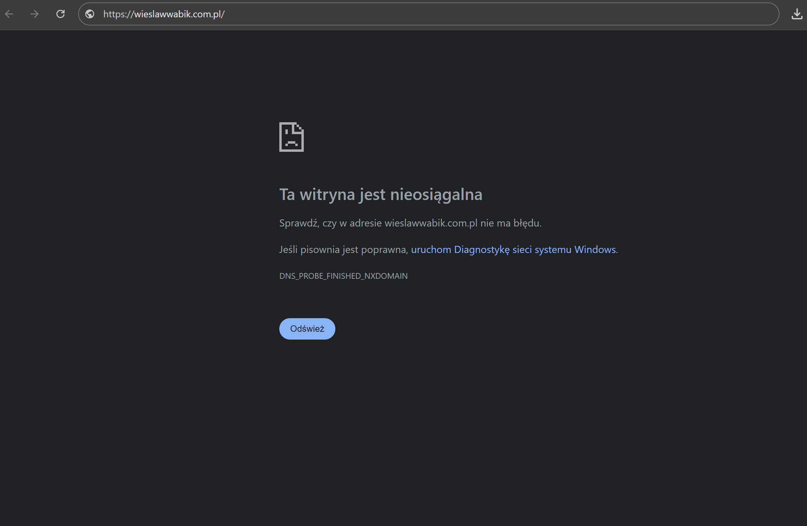
Task: Open the downloads tray icon
Action: click(796, 14)
